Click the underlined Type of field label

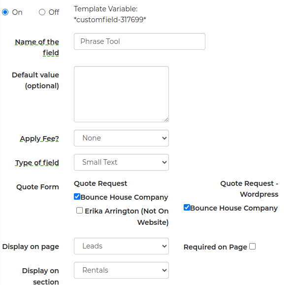(x=37, y=163)
